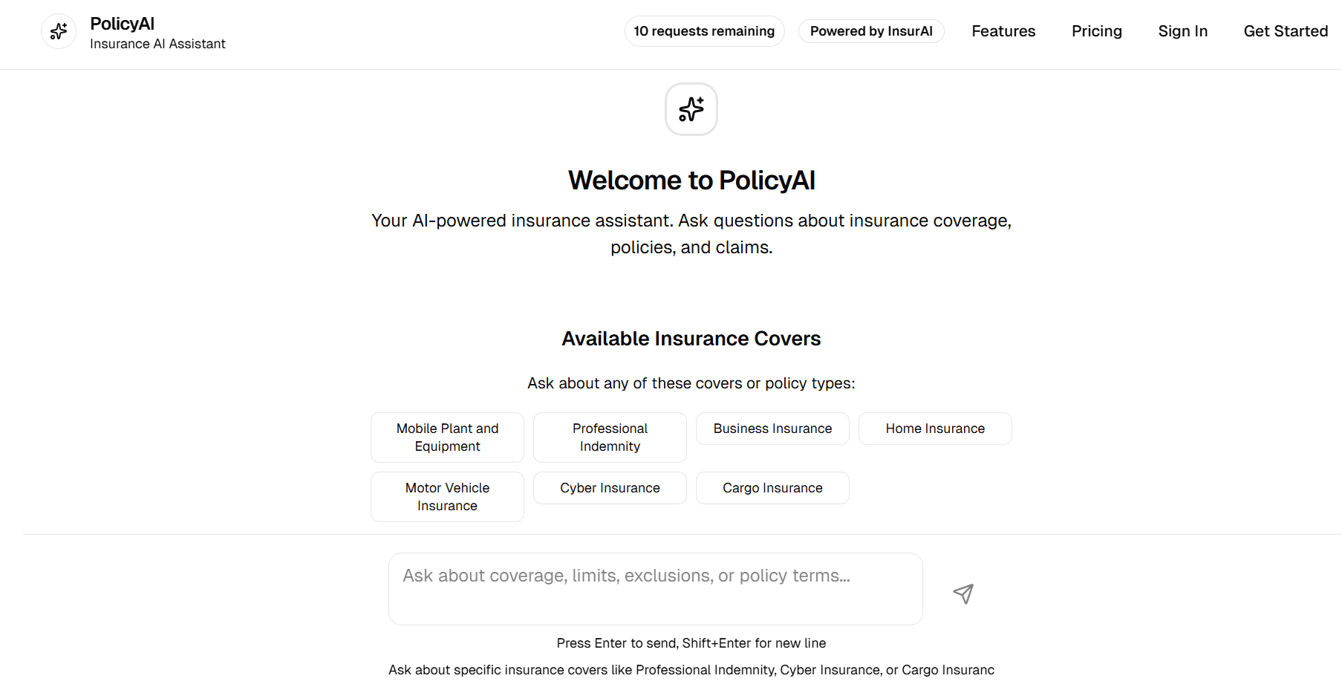Click the 'Insurance AI Assistant' subtitle text

pyautogui.click(x=157, y=44)
